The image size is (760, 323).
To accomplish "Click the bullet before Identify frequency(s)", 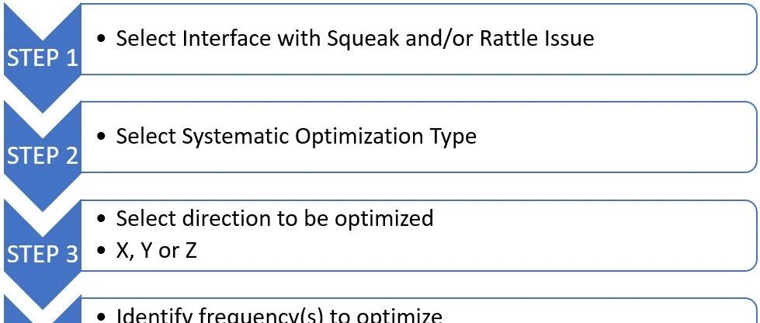I will coord(101,317).
